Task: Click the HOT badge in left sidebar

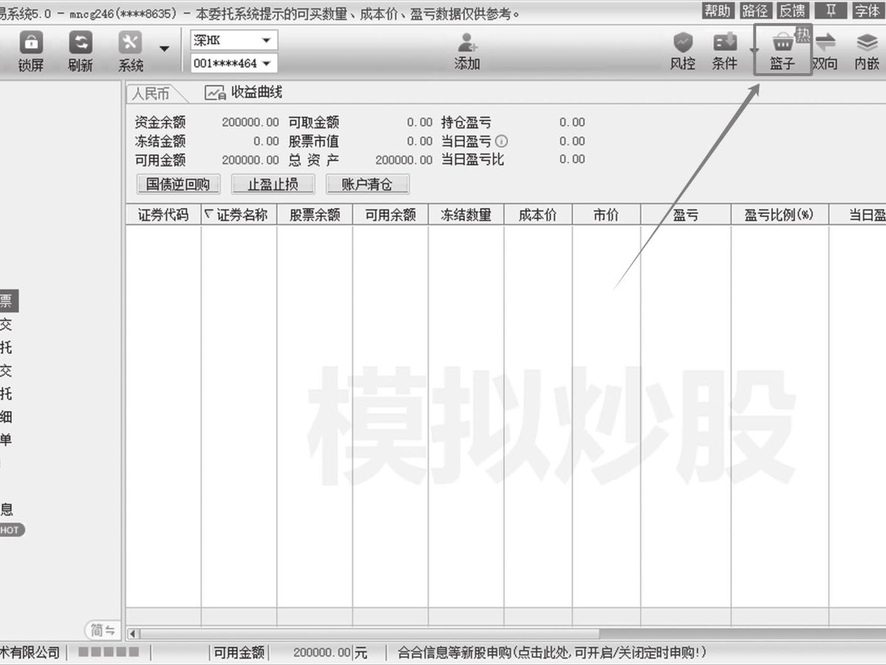Action: coord(10,530)
